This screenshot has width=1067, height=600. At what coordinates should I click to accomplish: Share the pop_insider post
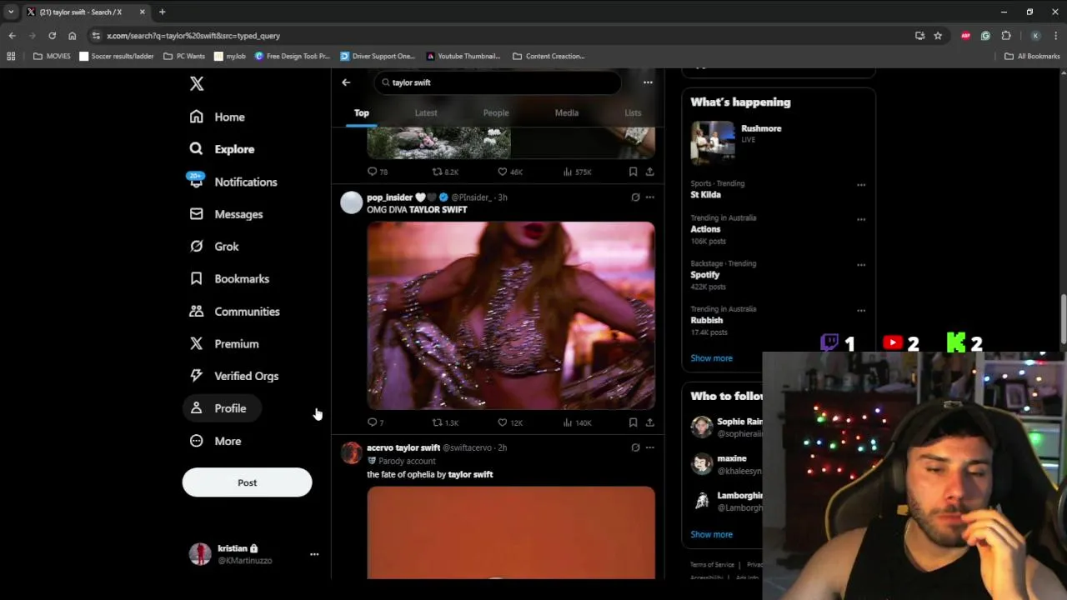point(649,422)
